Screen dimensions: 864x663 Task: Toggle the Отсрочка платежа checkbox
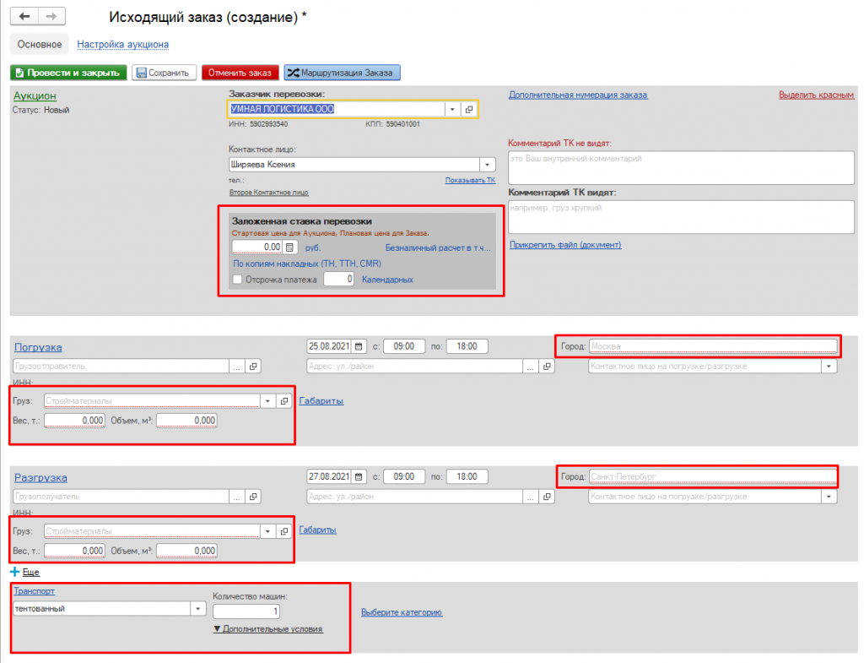[x=237, y=280]
